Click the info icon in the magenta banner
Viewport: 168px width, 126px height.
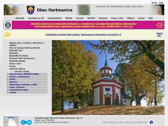8,25
